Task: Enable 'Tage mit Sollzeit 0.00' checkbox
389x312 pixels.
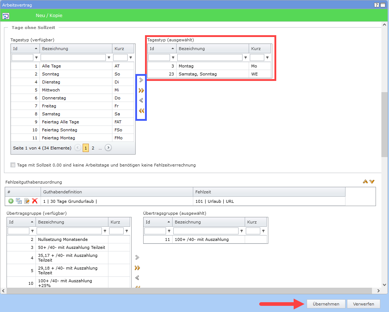Action: pyautogui.click(x=13, y=165)
